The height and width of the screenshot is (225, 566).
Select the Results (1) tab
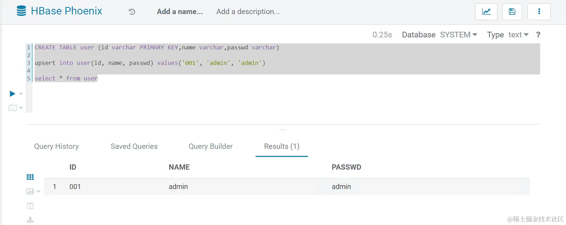tap(282, 146)
